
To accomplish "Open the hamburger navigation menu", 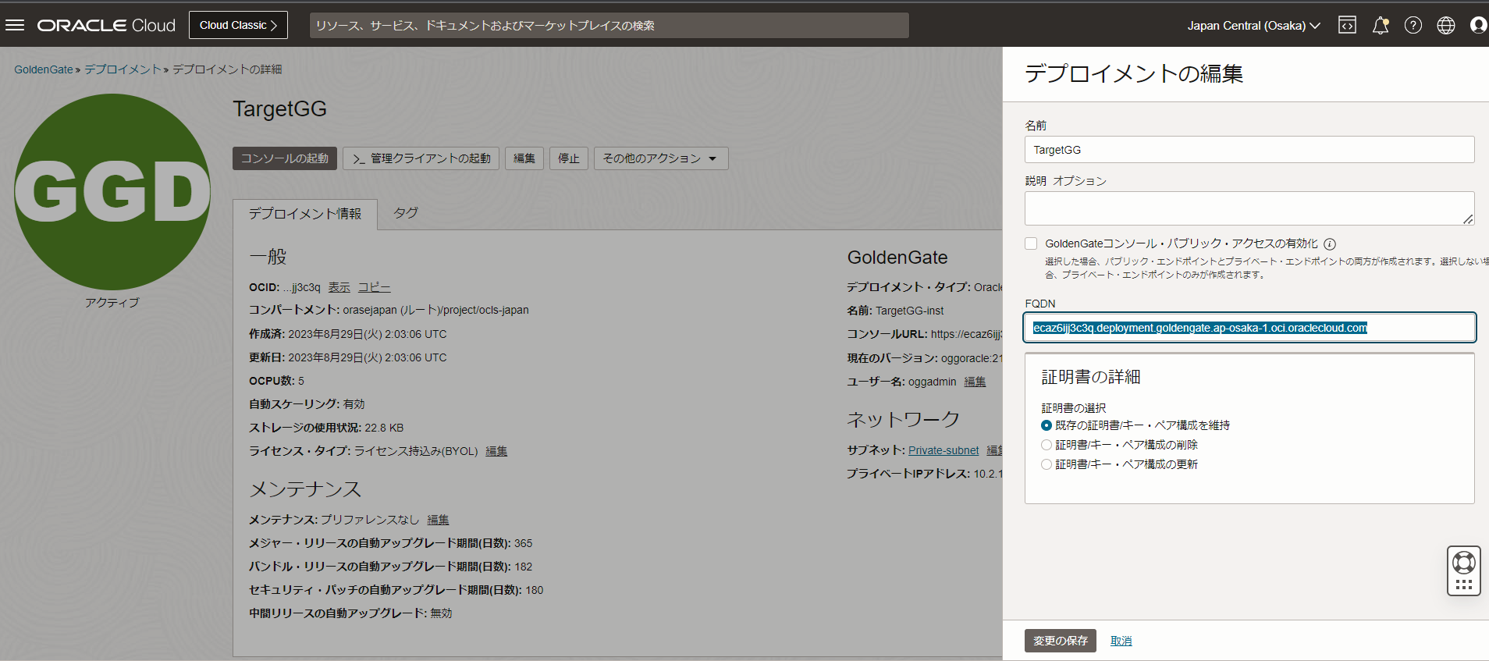I will tap(15, 25).
